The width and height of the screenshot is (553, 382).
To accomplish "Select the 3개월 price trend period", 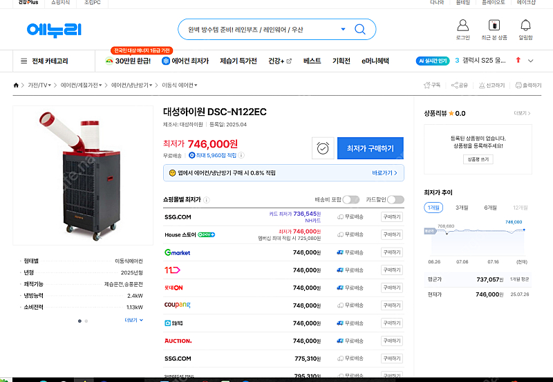I will 461,208.
